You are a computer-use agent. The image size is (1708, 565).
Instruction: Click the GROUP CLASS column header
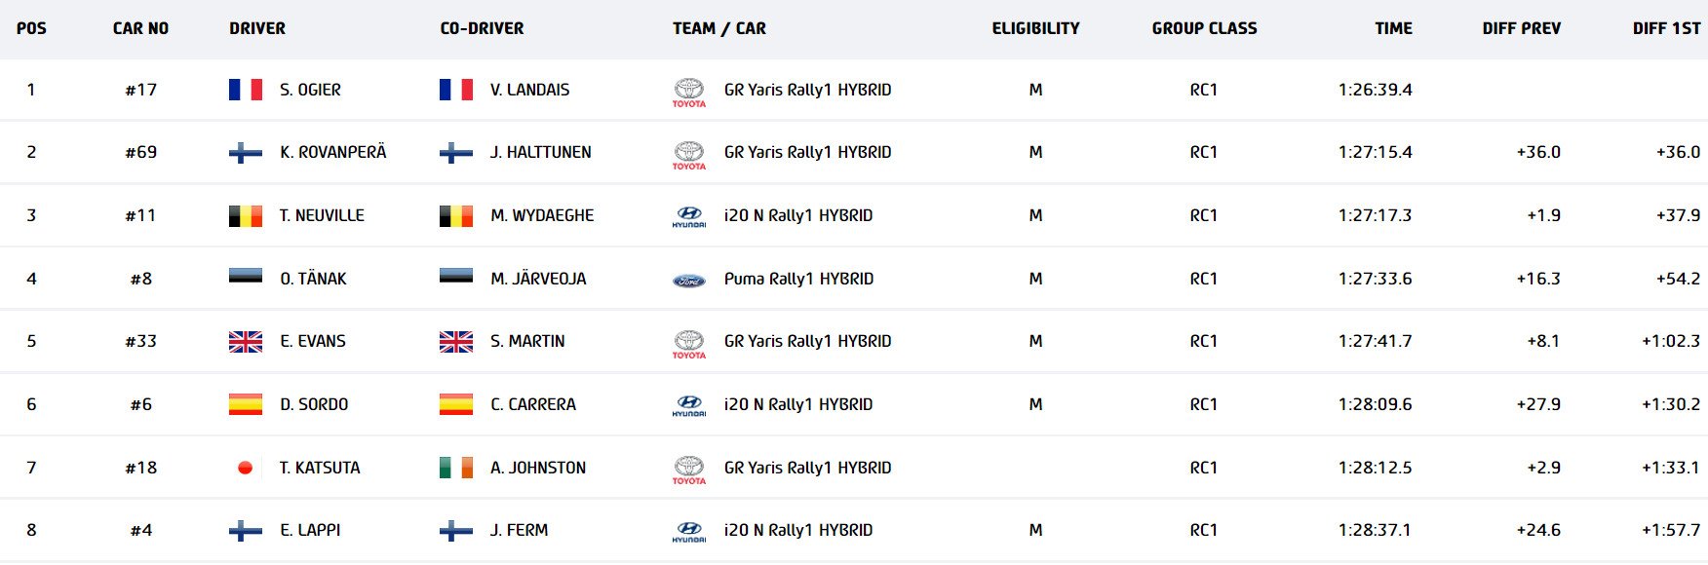[1204, 28]
